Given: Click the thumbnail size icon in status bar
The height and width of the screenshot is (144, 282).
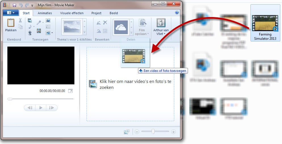Looking at the screenshot, I should pos(127,132).
